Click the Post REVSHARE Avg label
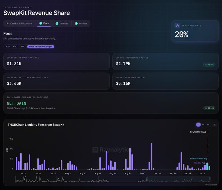This screenshot has width=222, height=190. pos(198,159)
